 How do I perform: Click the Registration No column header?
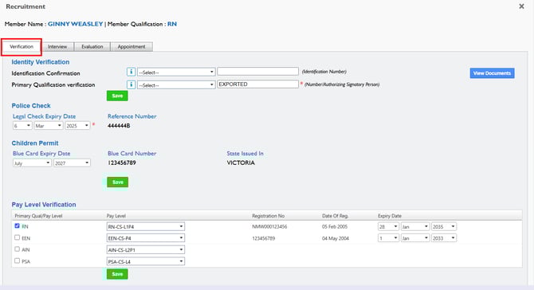pyautogui.click(x=268, y=216)
